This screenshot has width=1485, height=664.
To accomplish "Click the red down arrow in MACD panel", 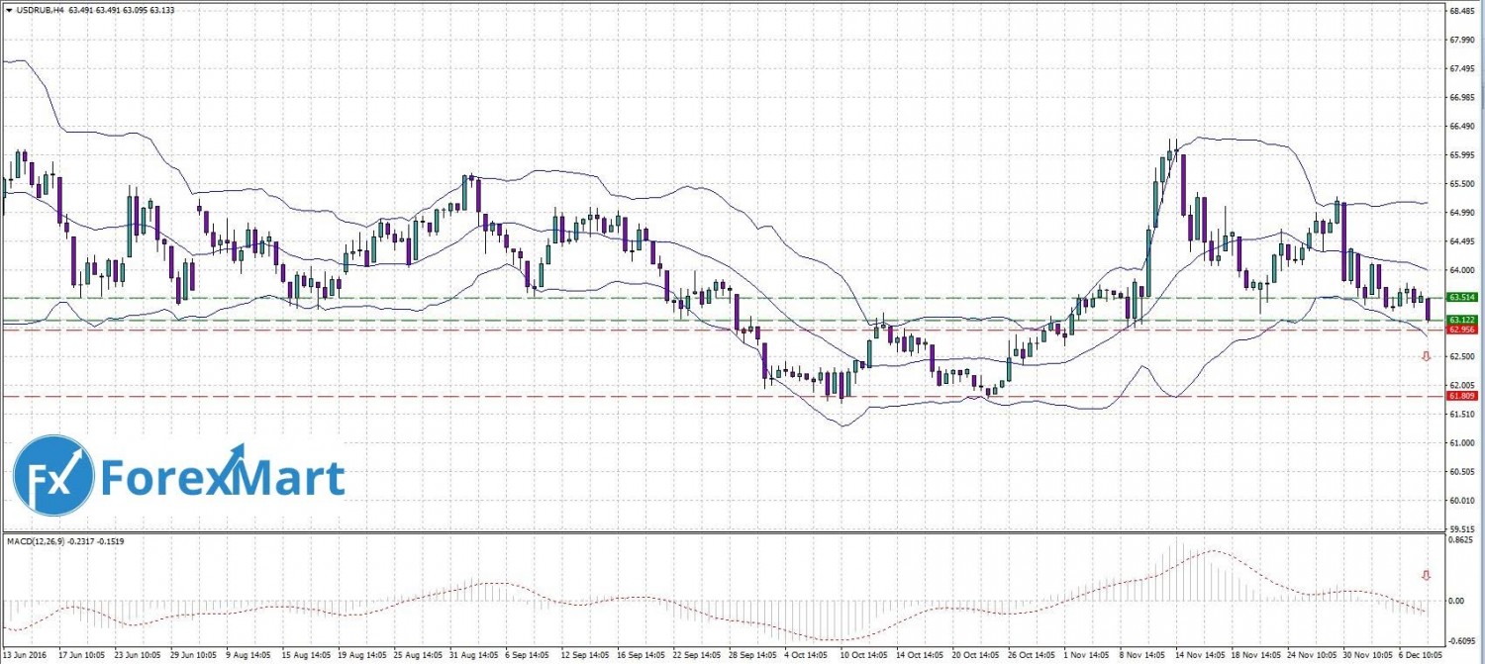I will pyautogui.click(x=1426, y=575).
